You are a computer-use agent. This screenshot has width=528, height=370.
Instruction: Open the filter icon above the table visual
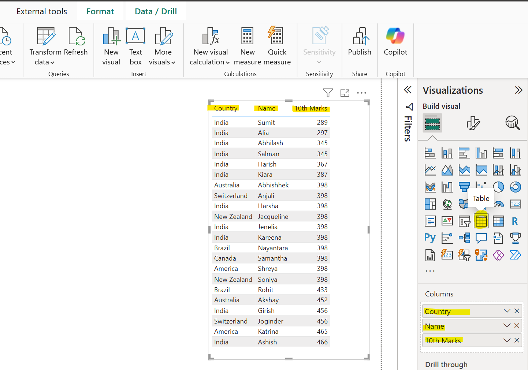(x=328, y=93)
